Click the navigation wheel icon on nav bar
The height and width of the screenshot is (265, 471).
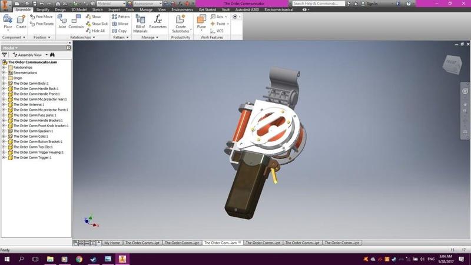[465, 91]
